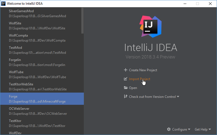The width and height of the screenshot is (217, 135).
Task: Choose Import Project link
Action: pyautogui.click(x=139, y=79)
